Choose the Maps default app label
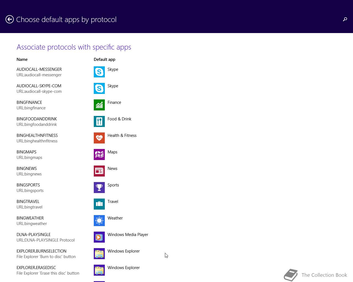Viewport: 353px width, 282px height. (x=112, y=152)
